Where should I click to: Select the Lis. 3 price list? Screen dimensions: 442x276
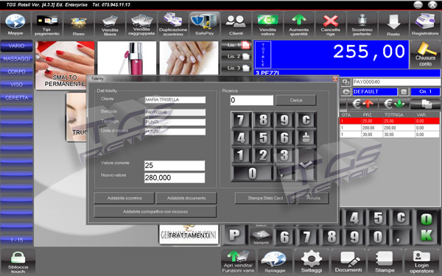click(237, 68)
